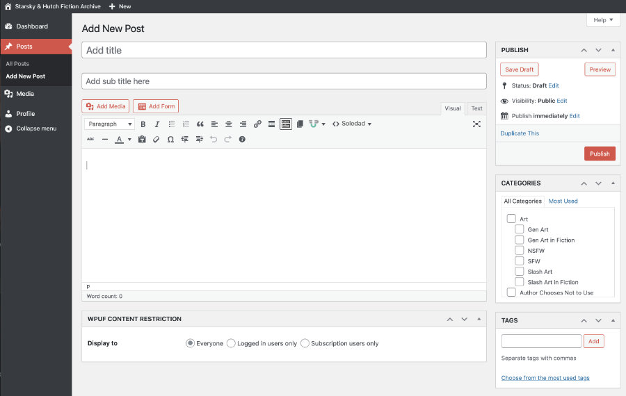Collapse the sidebar menu
Screen dimensions: 626x396
(x=36, y=129)
